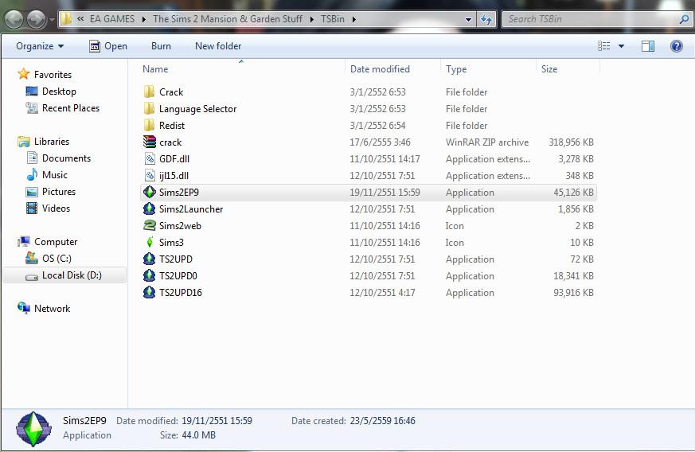The image size is (695, 452).
Task: Open the recent locations dropdown arrow
Action: pyautogui.click(x=52, y=20)
